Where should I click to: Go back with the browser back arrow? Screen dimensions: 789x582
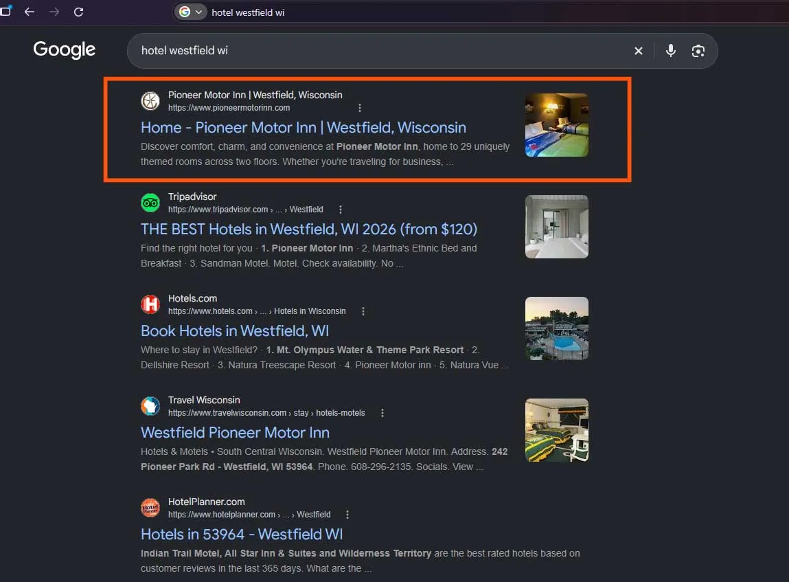[30, 12]
